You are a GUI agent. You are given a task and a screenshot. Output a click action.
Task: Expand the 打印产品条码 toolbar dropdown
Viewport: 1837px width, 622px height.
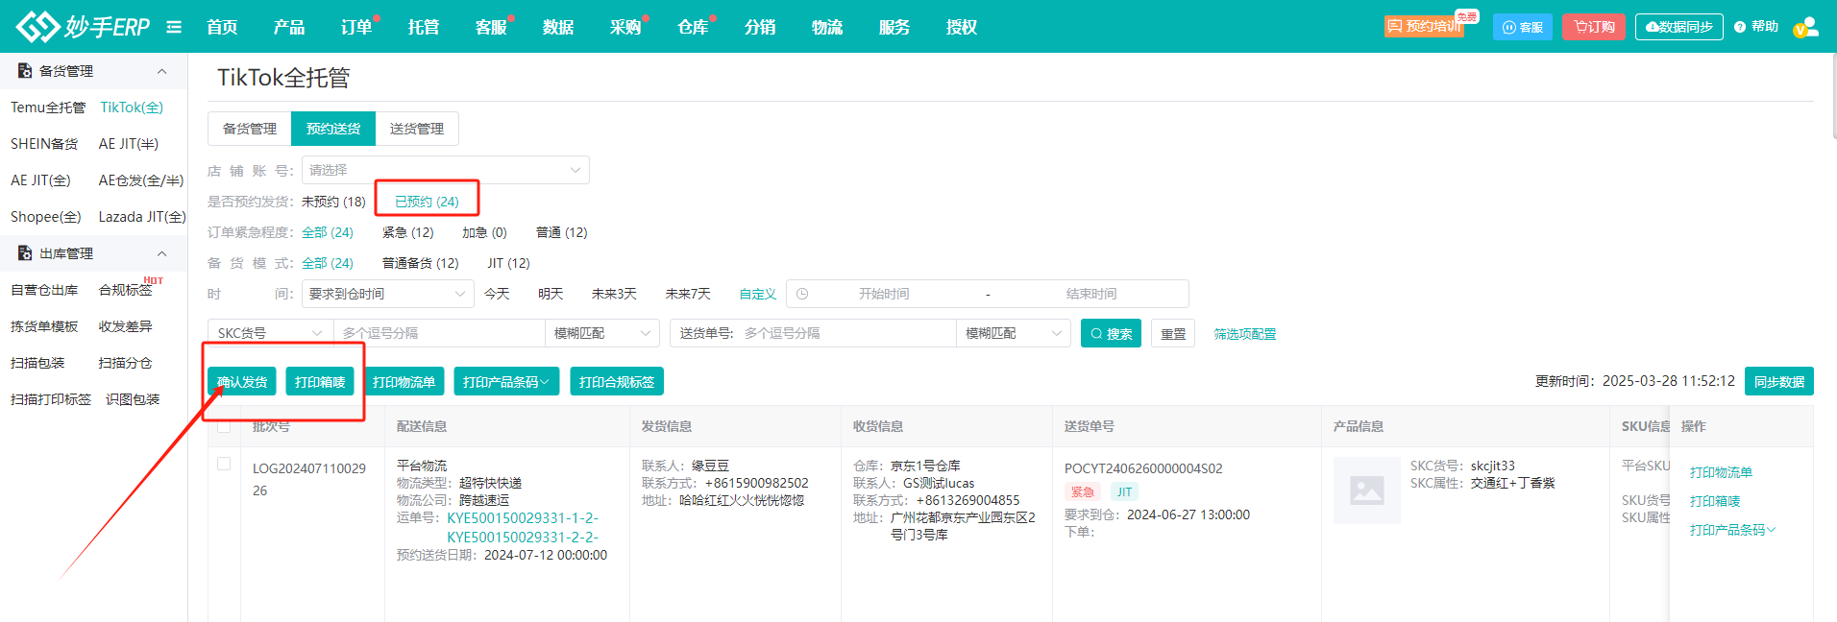click(x=506, y=382)
